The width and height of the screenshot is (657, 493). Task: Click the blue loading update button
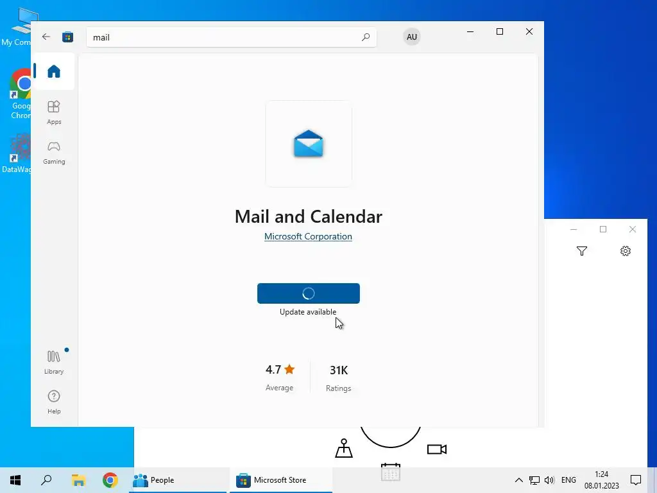coord(309,293)
